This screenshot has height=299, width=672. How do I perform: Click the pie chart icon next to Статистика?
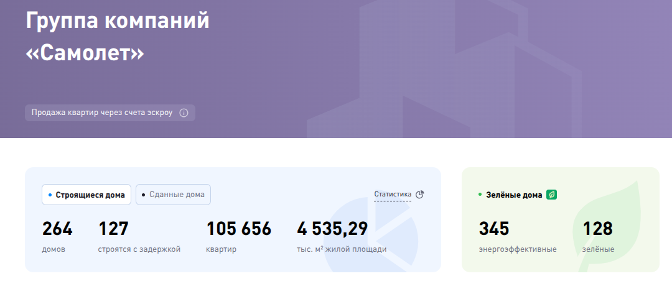point(420,195)
